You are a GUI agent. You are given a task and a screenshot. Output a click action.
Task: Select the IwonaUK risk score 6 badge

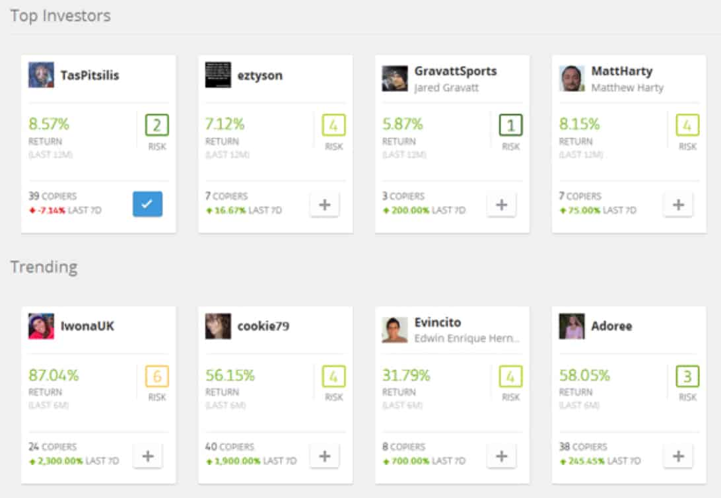(156, 376)
